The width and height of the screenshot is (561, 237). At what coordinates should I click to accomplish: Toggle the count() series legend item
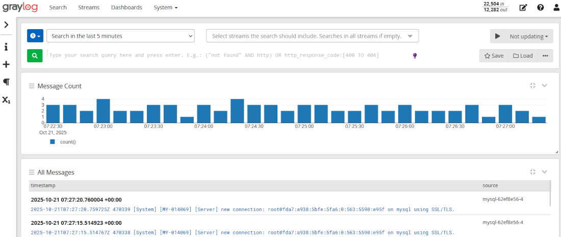pos(64,141)
